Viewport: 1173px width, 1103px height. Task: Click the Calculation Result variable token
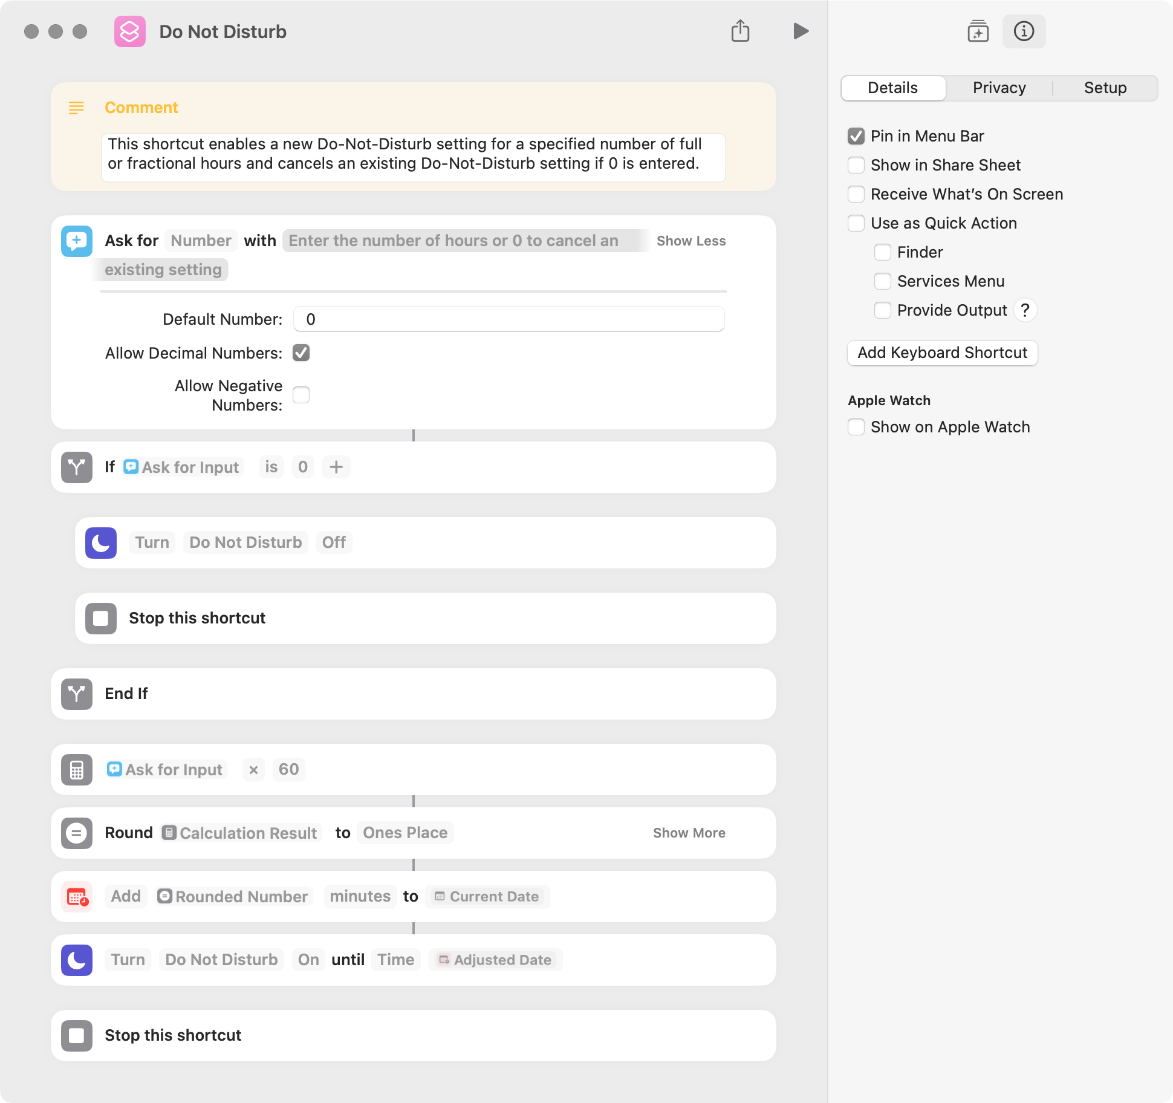[240, 833]
